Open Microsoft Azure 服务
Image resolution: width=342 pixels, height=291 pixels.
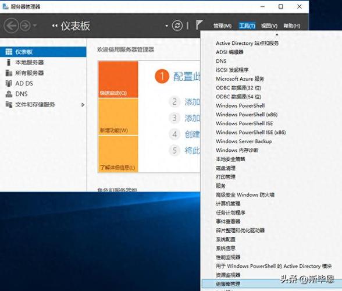[x=240, y=79]
